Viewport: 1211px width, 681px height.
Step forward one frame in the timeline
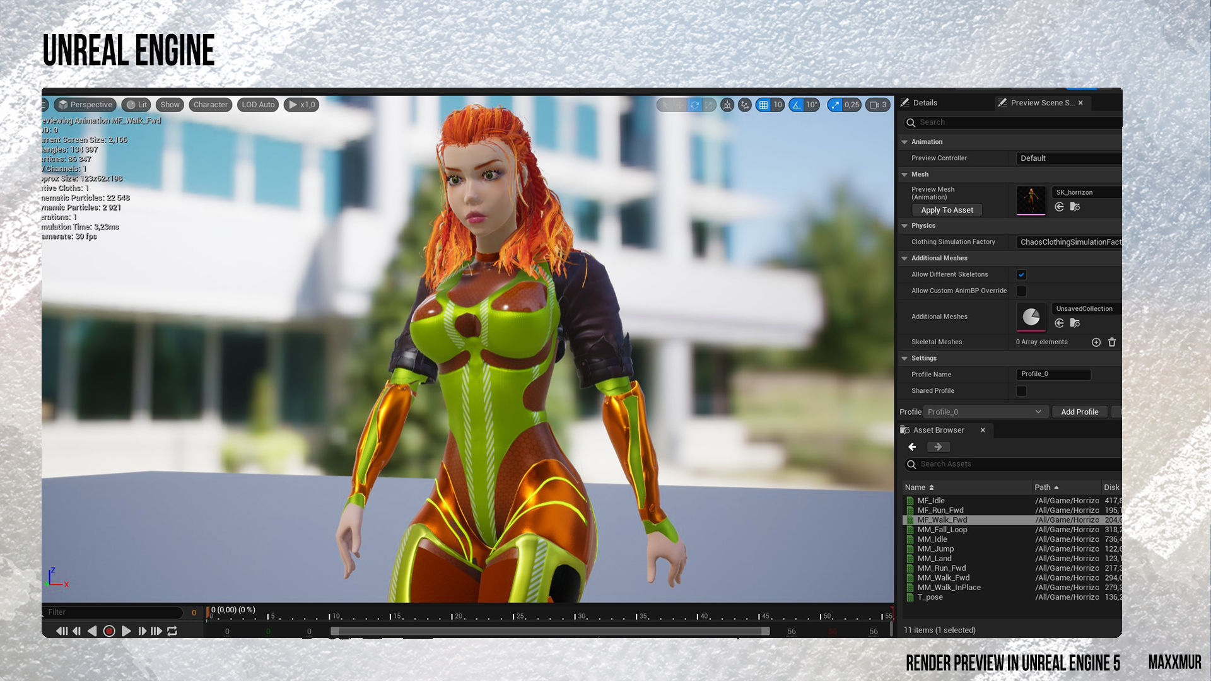pyautogui.click(x=142, y=631)
